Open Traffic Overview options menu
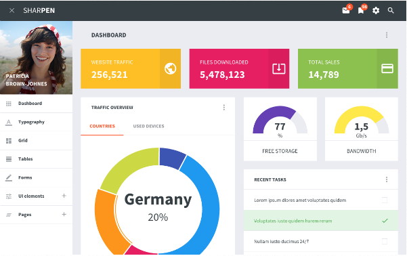Image resolution: width=407 pixels, height=256 pixels. pyautogui.click(x=223, y=108)
